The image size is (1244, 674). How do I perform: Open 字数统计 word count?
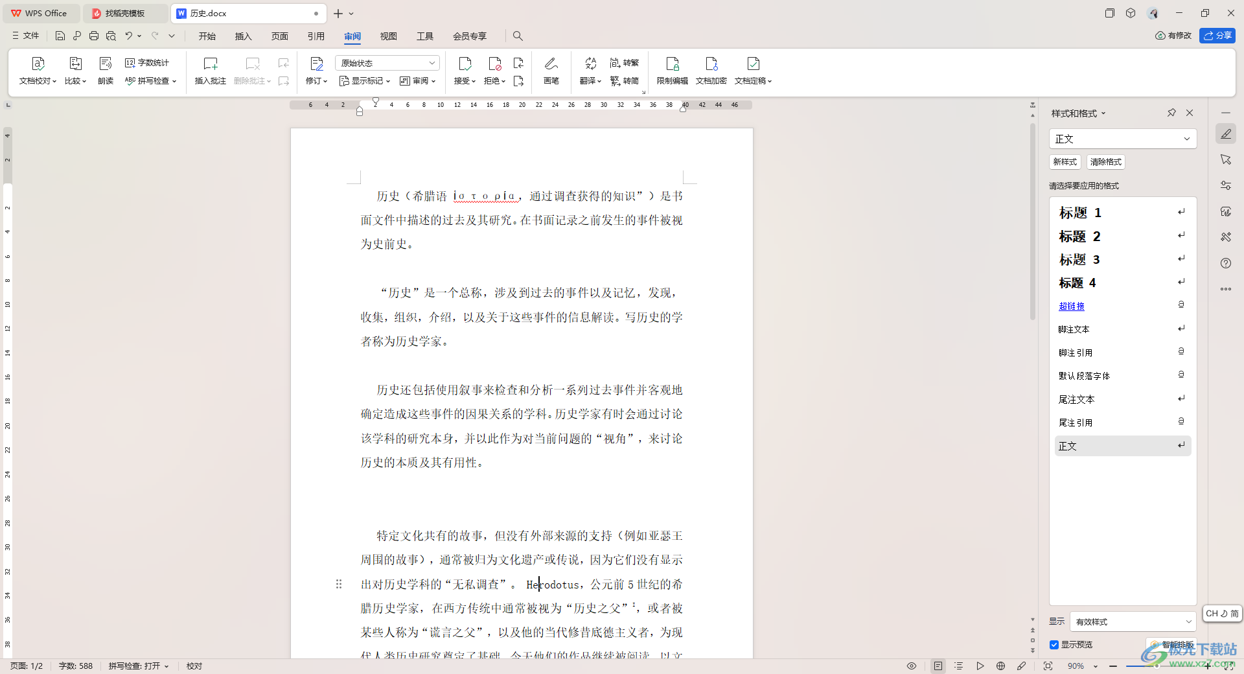pos(147,63)
